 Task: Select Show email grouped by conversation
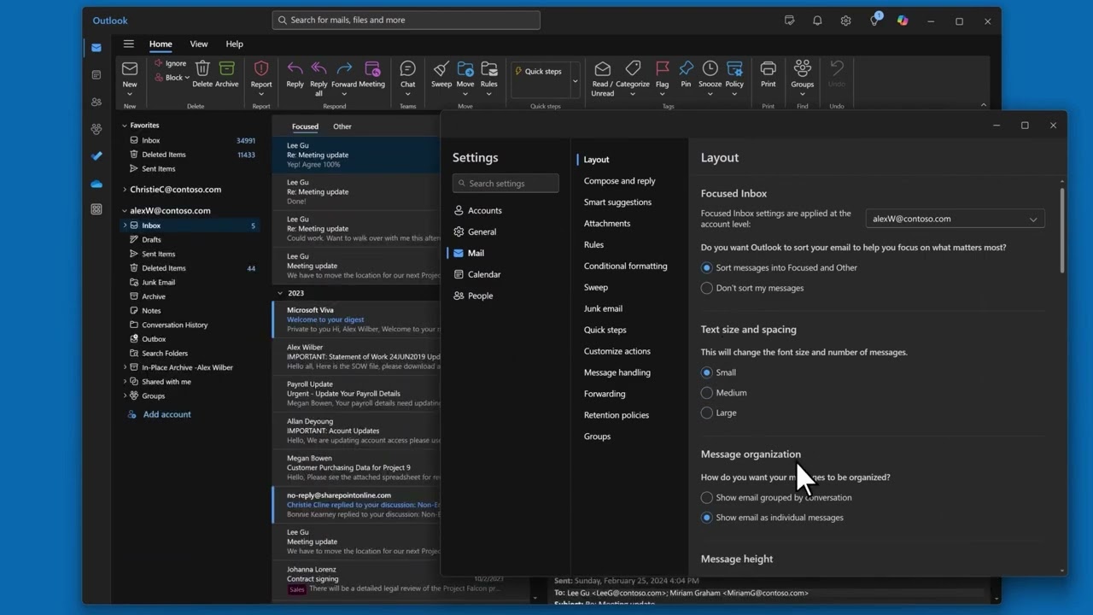(706, 497)
